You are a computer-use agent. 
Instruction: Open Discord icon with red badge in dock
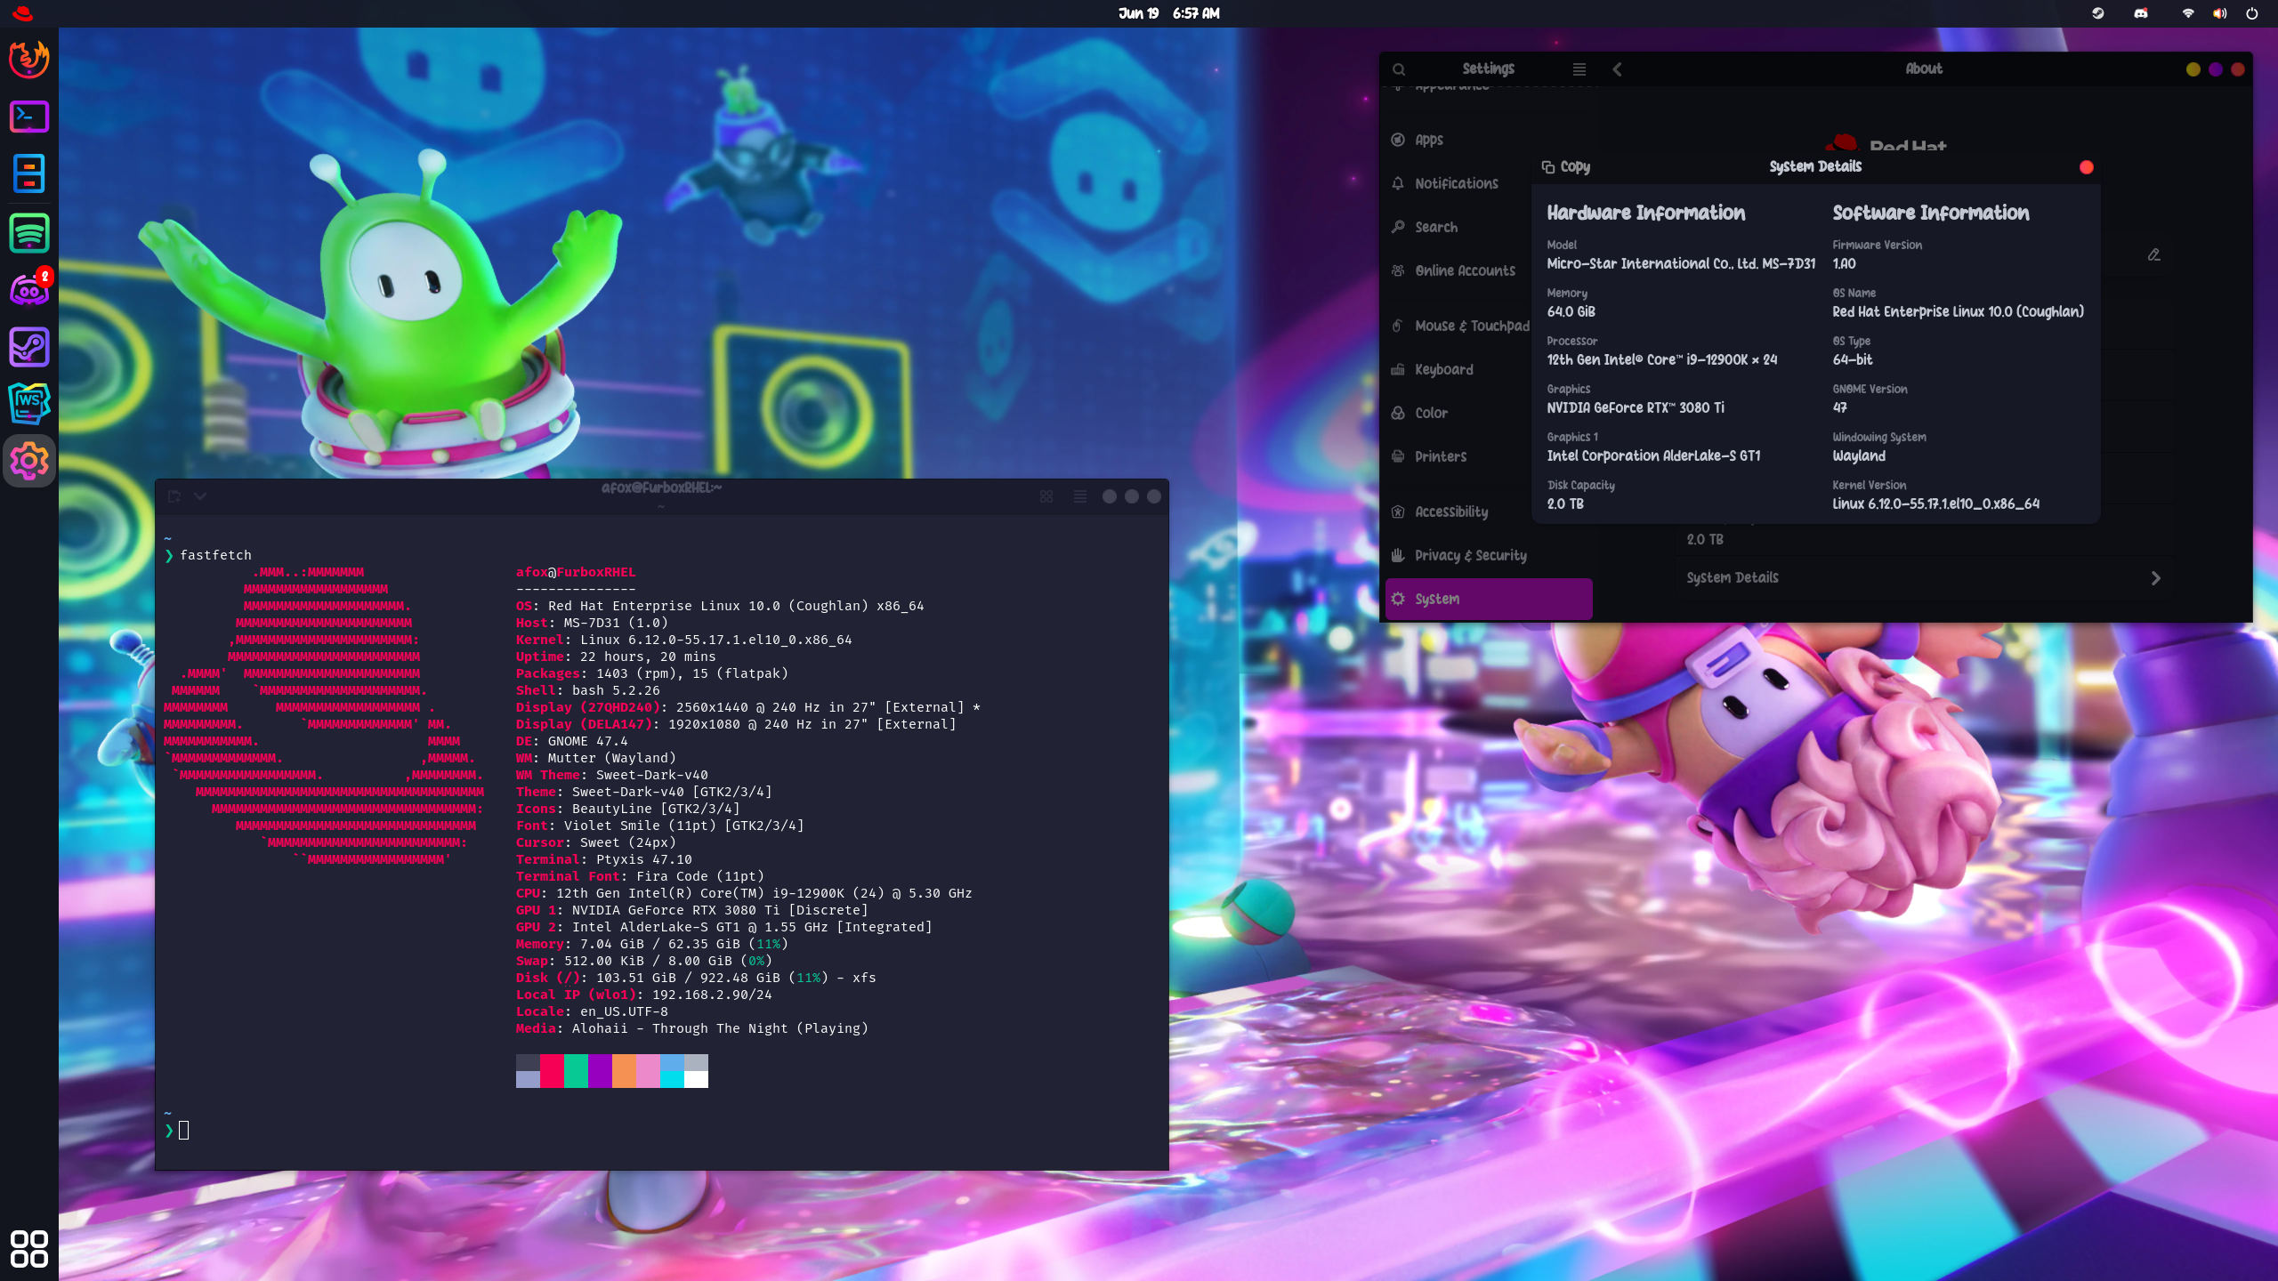(29, 290)
